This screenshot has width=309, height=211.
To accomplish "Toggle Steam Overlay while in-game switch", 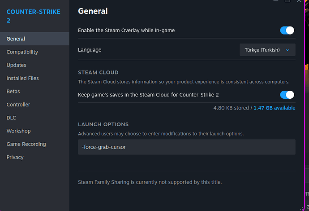I will tap(287, 31).
